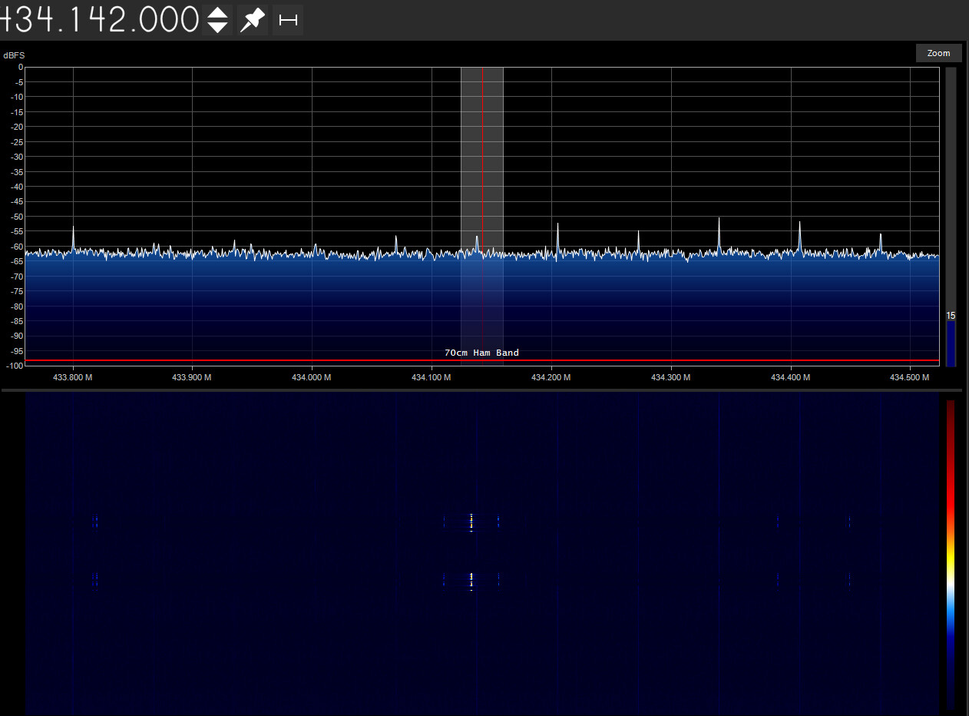Click the red squelch line near -100 dBFS

point(307,360)
